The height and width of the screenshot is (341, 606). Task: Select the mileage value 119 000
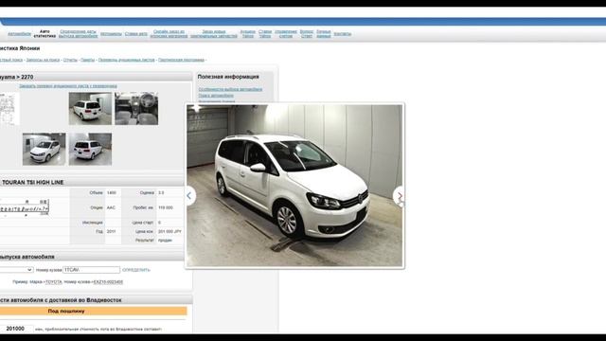[166, 207]
